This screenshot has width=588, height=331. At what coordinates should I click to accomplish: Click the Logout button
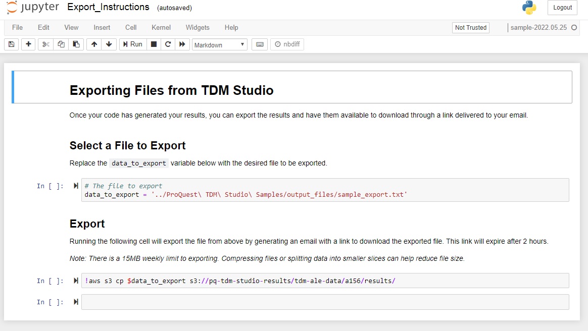tap(563, 8)
